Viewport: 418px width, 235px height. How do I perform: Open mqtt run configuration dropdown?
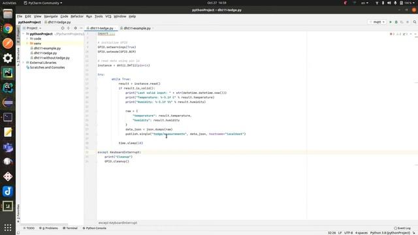[377, 22]
